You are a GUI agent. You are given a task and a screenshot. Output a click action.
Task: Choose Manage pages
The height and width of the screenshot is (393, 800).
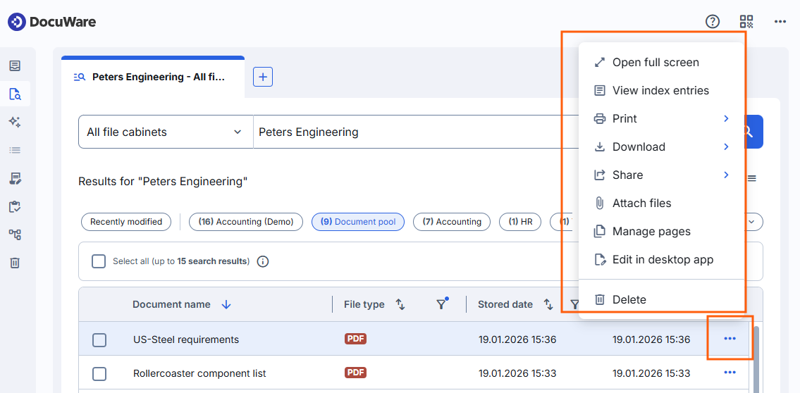(662, 232)
